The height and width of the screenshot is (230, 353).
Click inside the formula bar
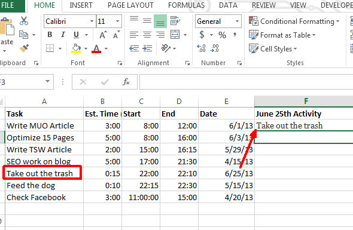point(246,82)
